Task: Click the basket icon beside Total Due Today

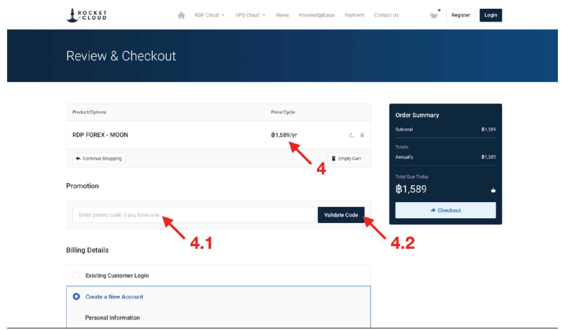Action: (493, 190)
